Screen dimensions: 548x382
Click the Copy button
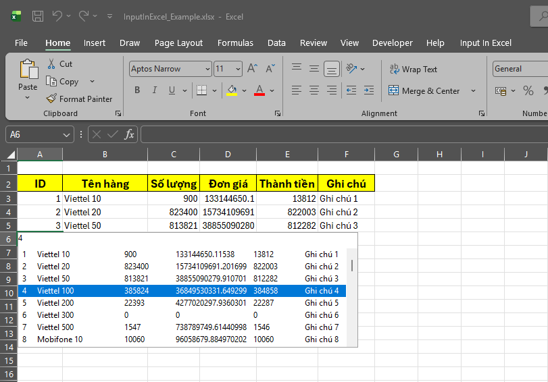(x=63, y=82)
